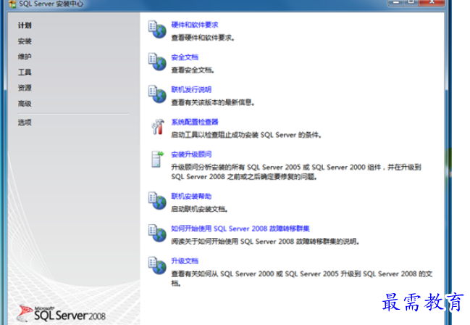
Task: Click the description 查看安全文档。
Action: (193, 70)
